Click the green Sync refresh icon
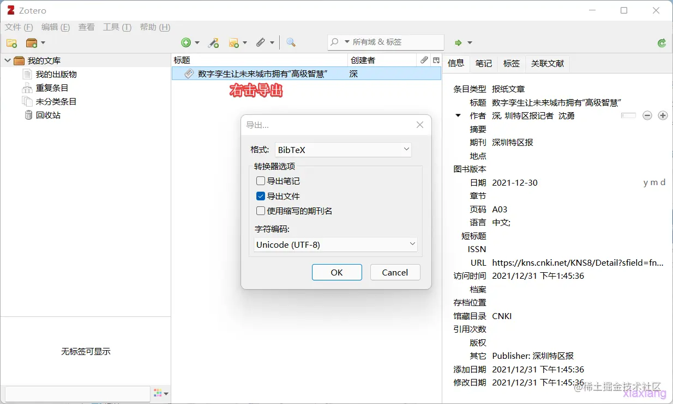 (x=662, y=42)
